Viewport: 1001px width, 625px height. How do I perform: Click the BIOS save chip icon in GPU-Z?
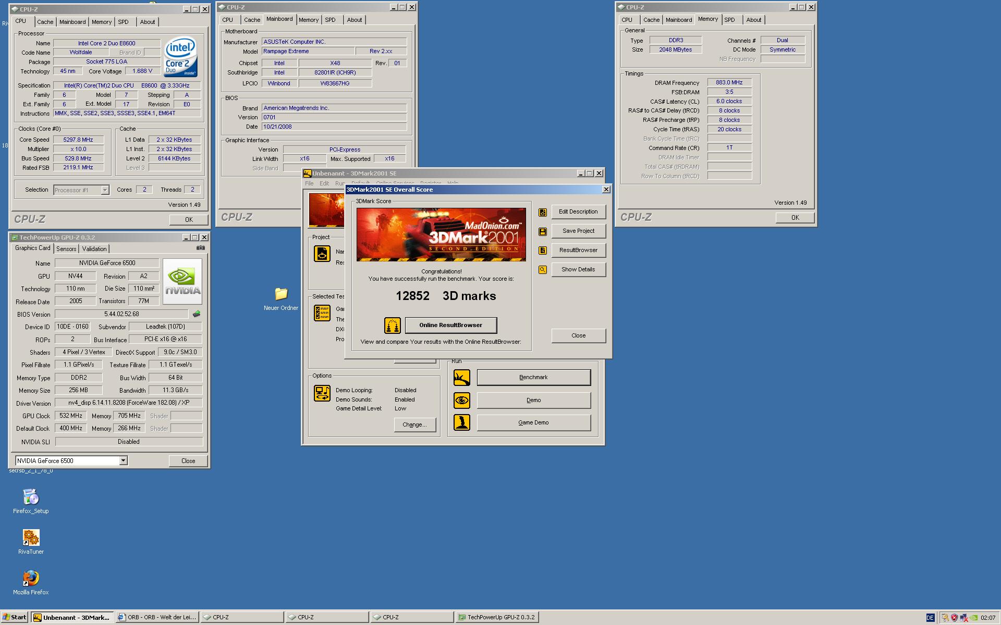(197, 314)
